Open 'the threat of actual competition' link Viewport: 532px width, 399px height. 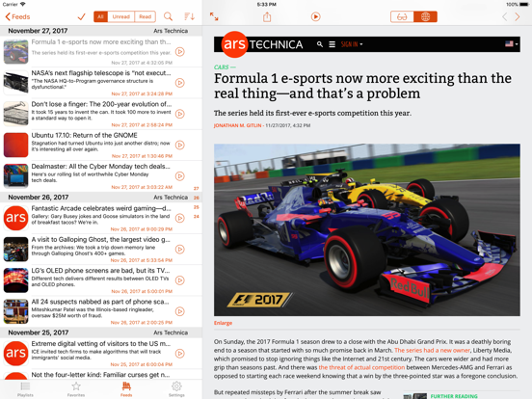coord(361,367)
